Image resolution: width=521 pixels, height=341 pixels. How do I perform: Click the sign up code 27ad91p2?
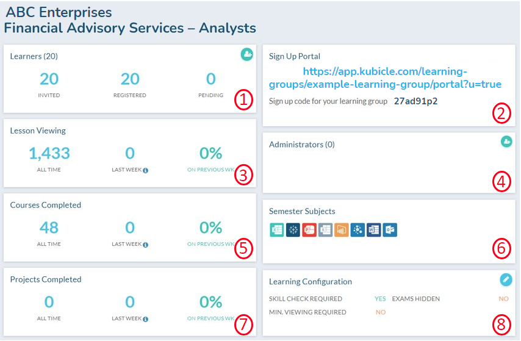click(x=415, y=101)
